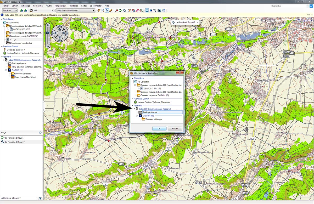Screen dimensions: 314x204
Task: Select the magnifier Zoom tool
Action: [103, 10]
